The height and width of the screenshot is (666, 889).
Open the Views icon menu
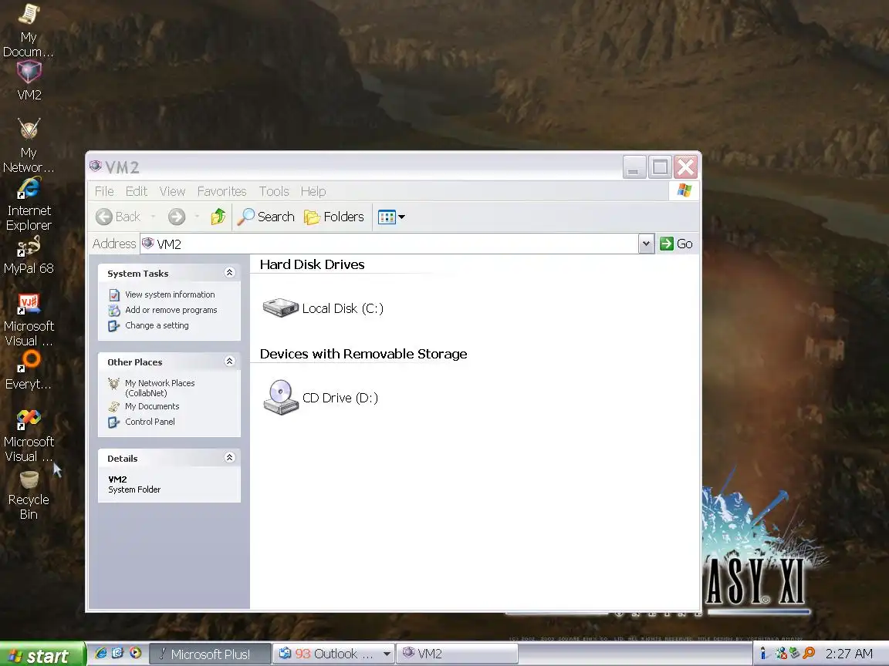(391, 217)
